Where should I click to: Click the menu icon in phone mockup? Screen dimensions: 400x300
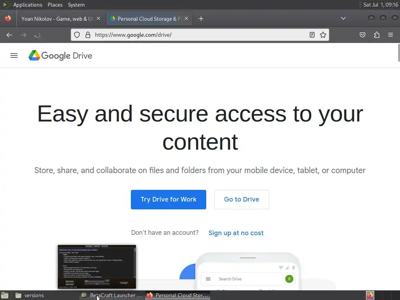(x=208, y=279)
